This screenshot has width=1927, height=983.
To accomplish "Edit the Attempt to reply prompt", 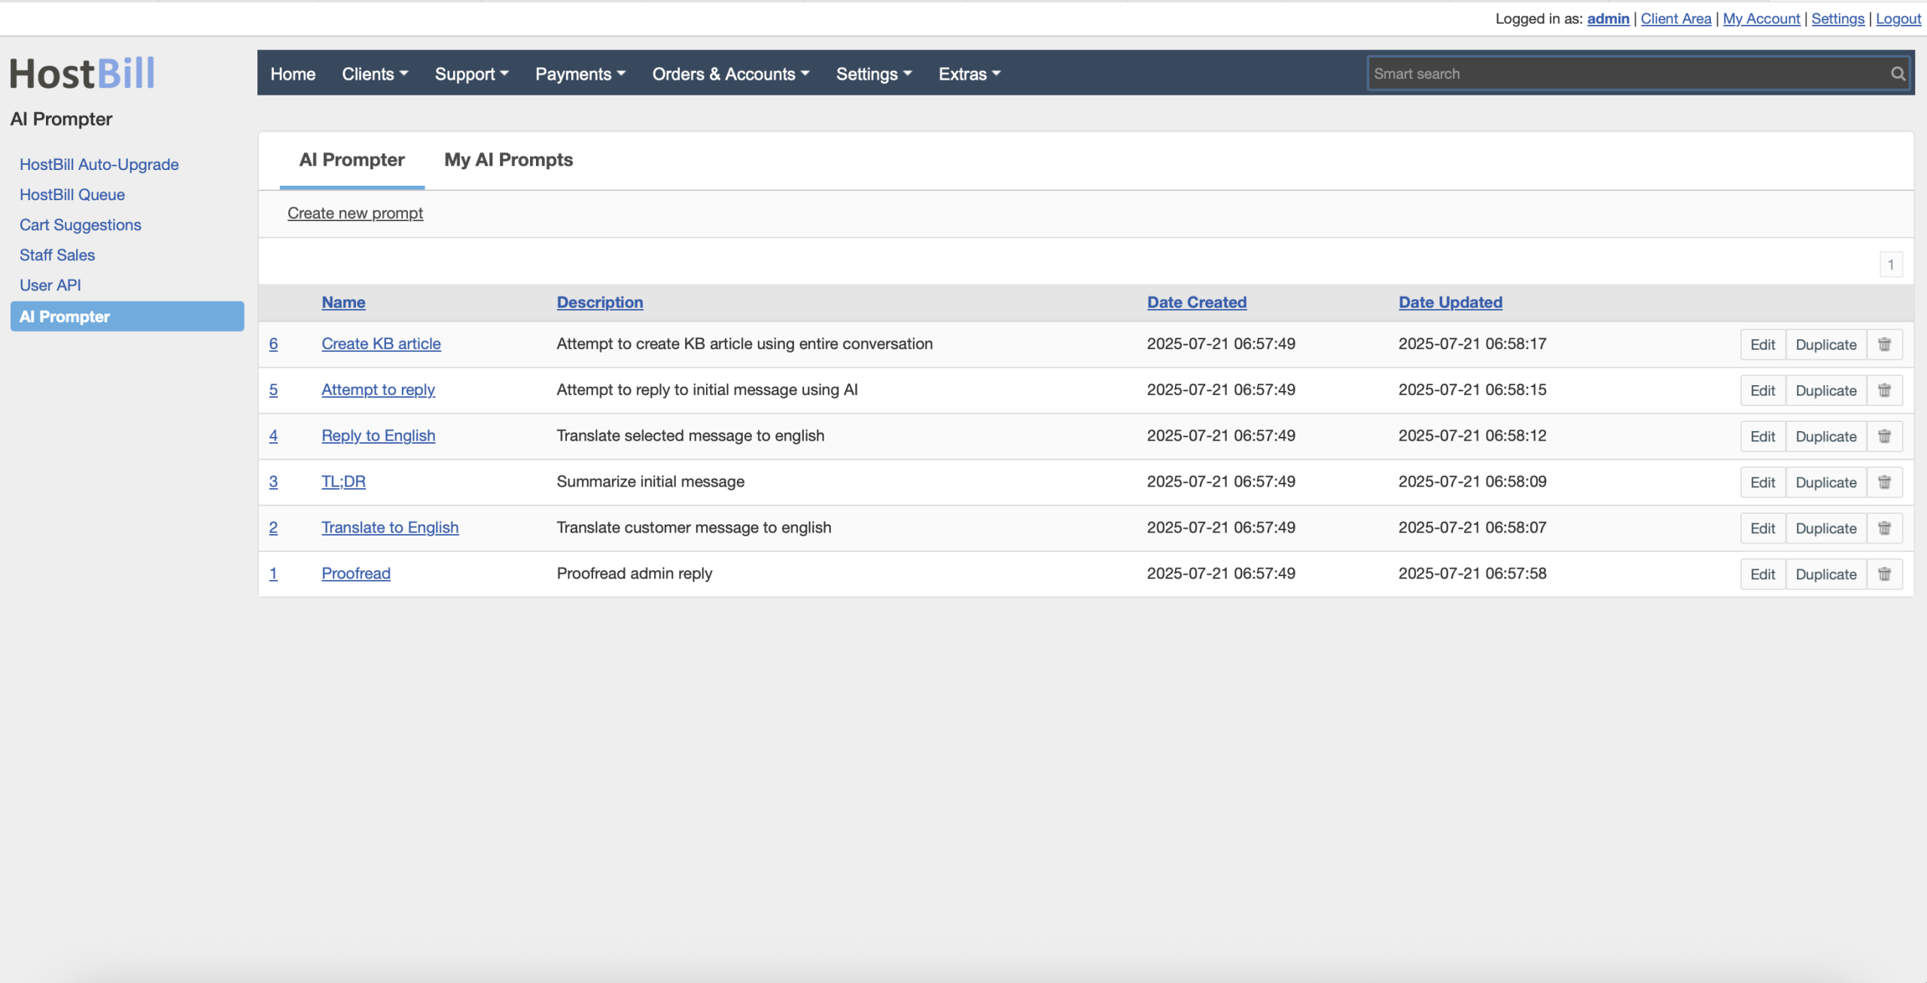I will coord(1763,390).
